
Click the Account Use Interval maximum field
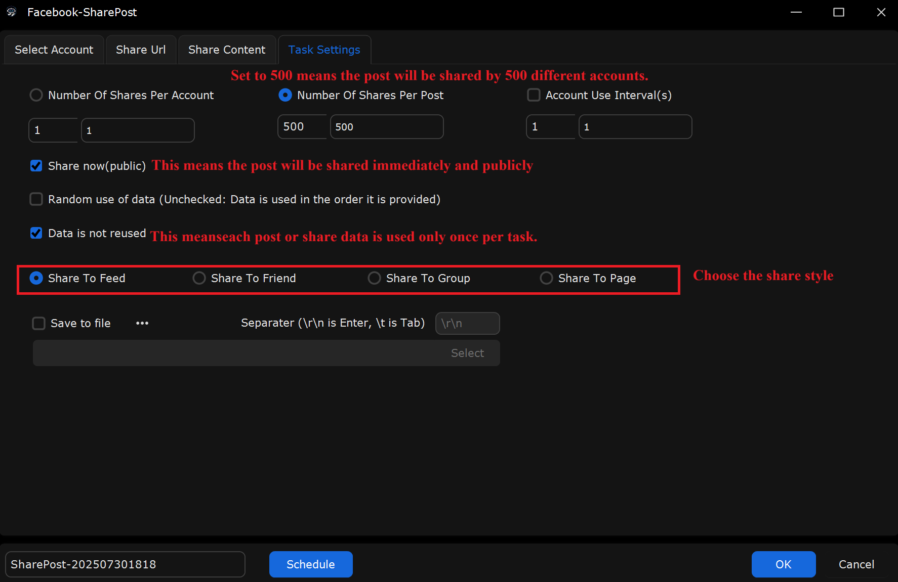(x=635, y=126)
